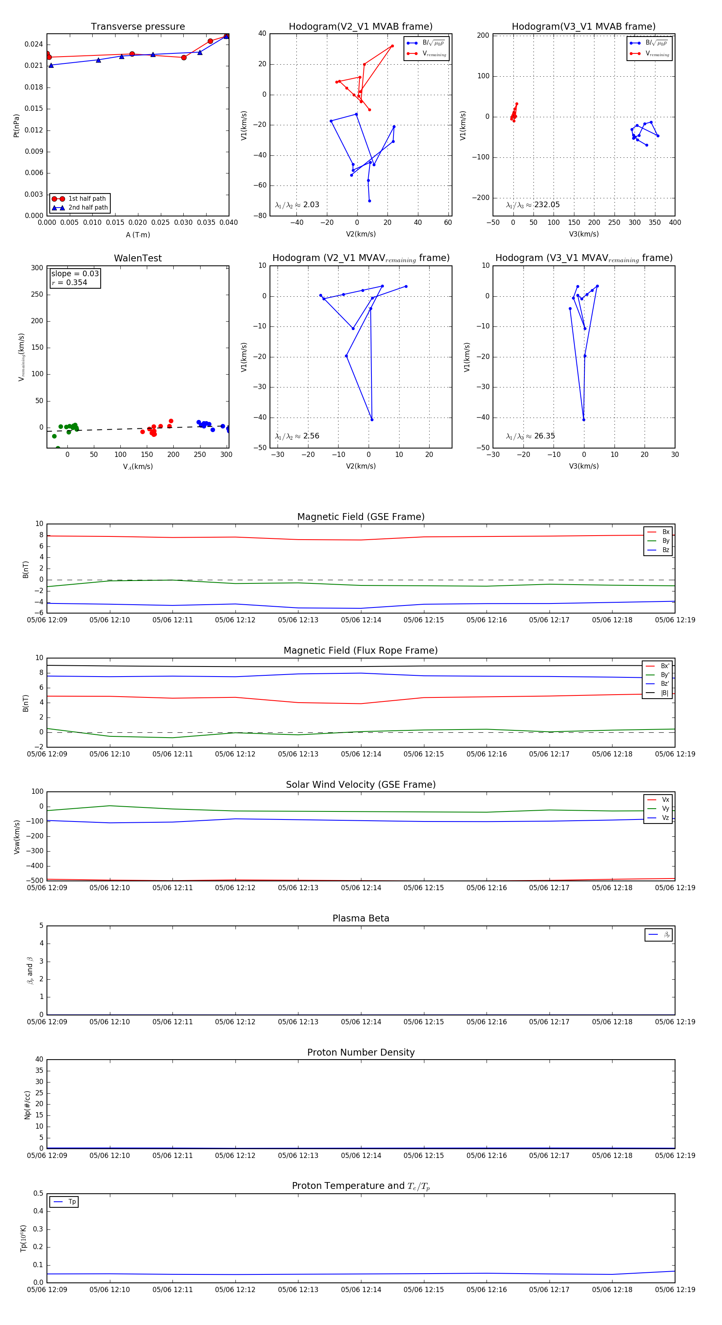Click the "Np(#/cc)" y-axis label

click(27, 1104)
